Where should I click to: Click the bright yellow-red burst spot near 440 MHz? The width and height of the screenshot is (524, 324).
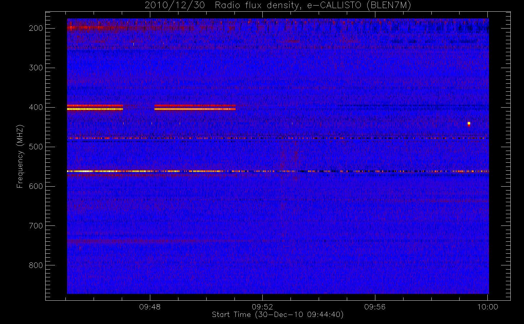tap(469, 123)
